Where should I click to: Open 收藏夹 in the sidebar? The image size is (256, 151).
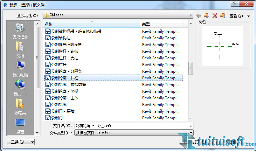20,107
